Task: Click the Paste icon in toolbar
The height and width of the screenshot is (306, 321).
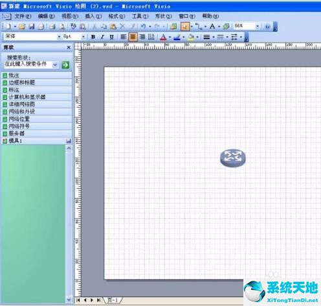Action: coord(113,27)
